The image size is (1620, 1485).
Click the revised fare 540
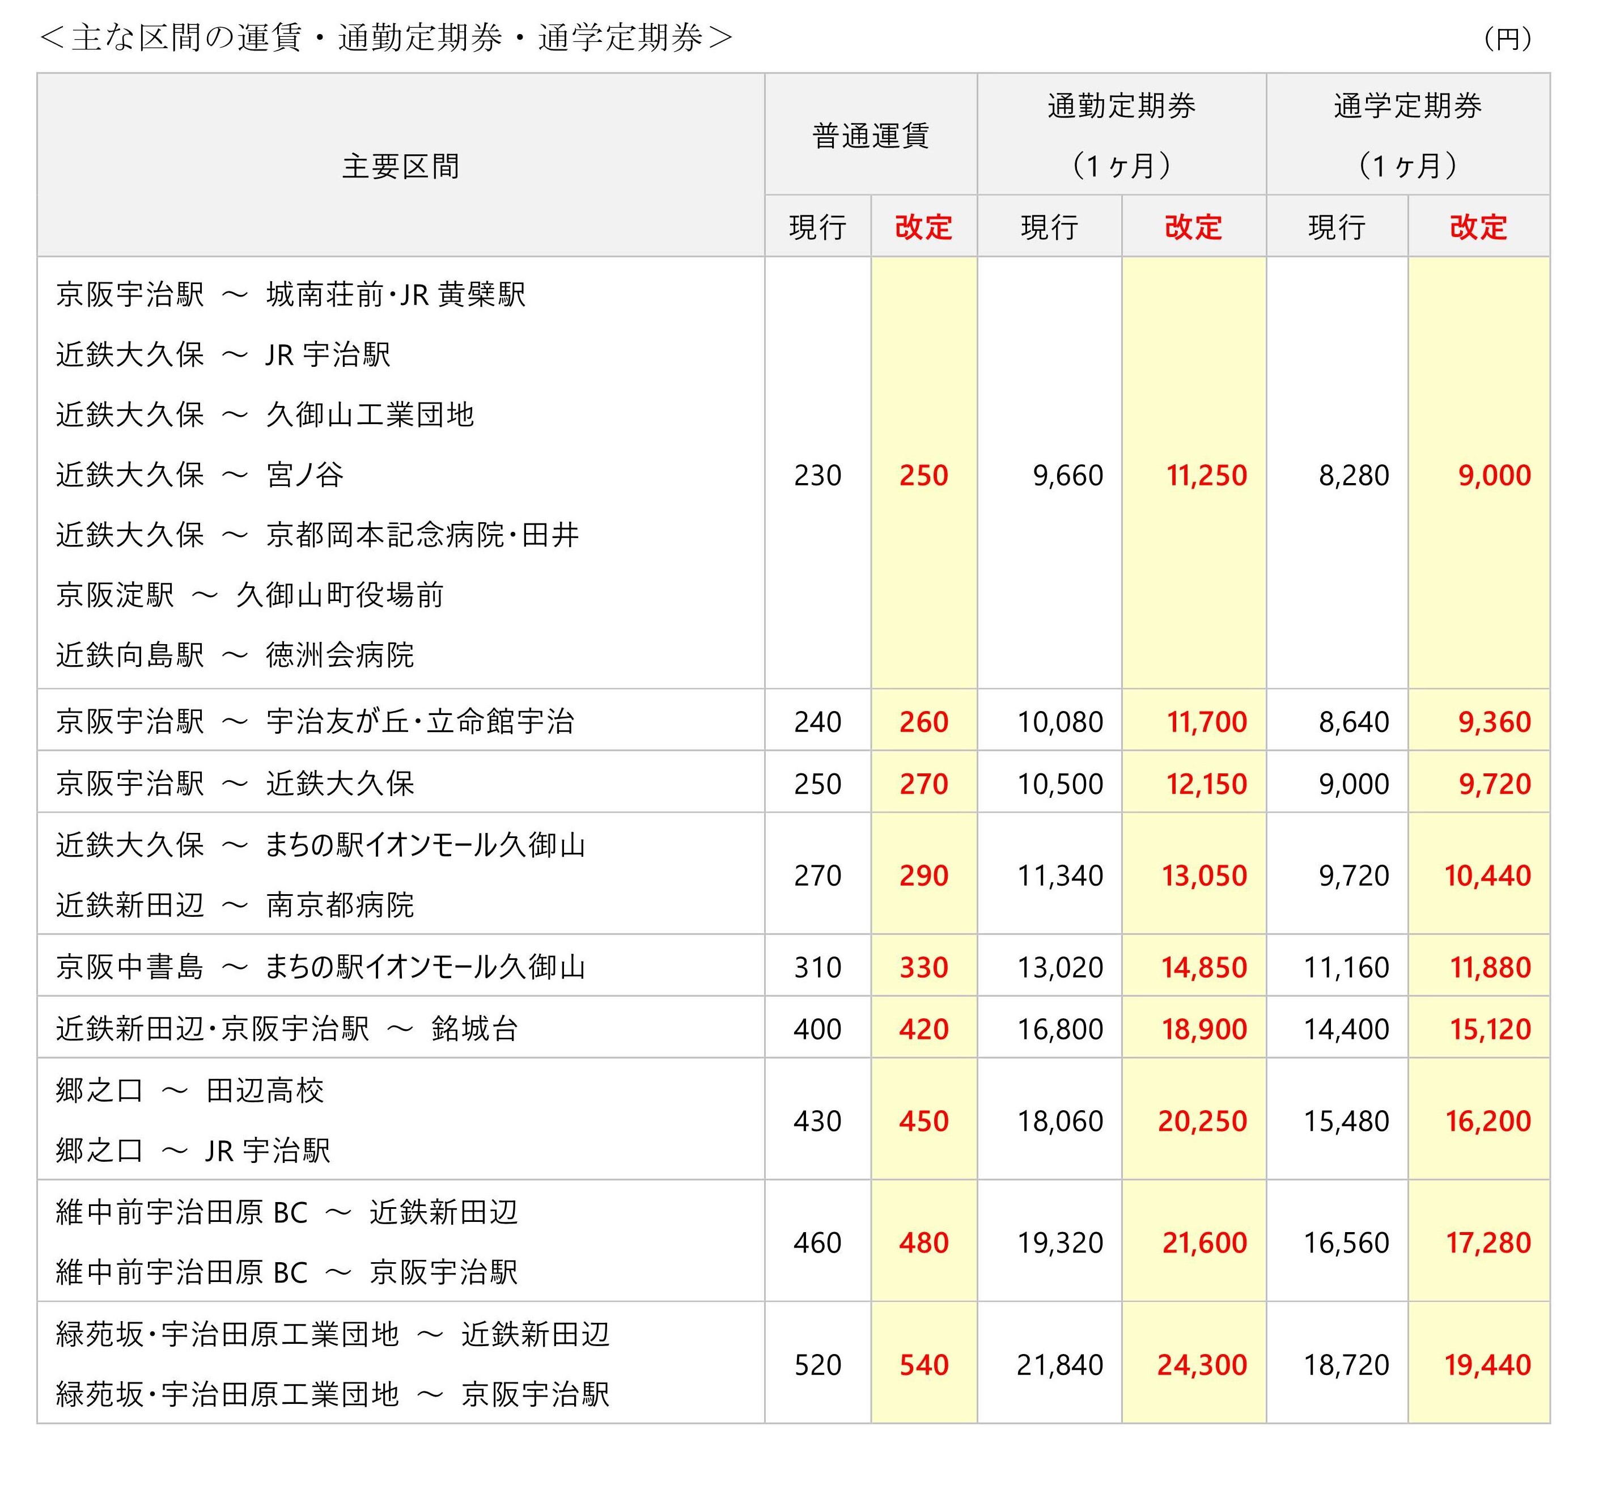pos(923,1365)
